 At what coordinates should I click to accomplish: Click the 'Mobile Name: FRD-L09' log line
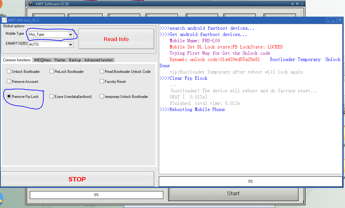(195, 41)
